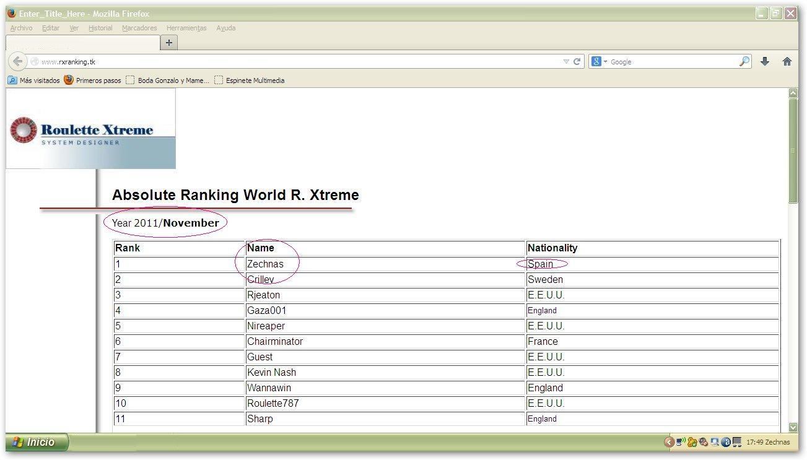Click the Roulette Xtreme logo image
Screen dimensions: 807x460
[x=90, y=128]
